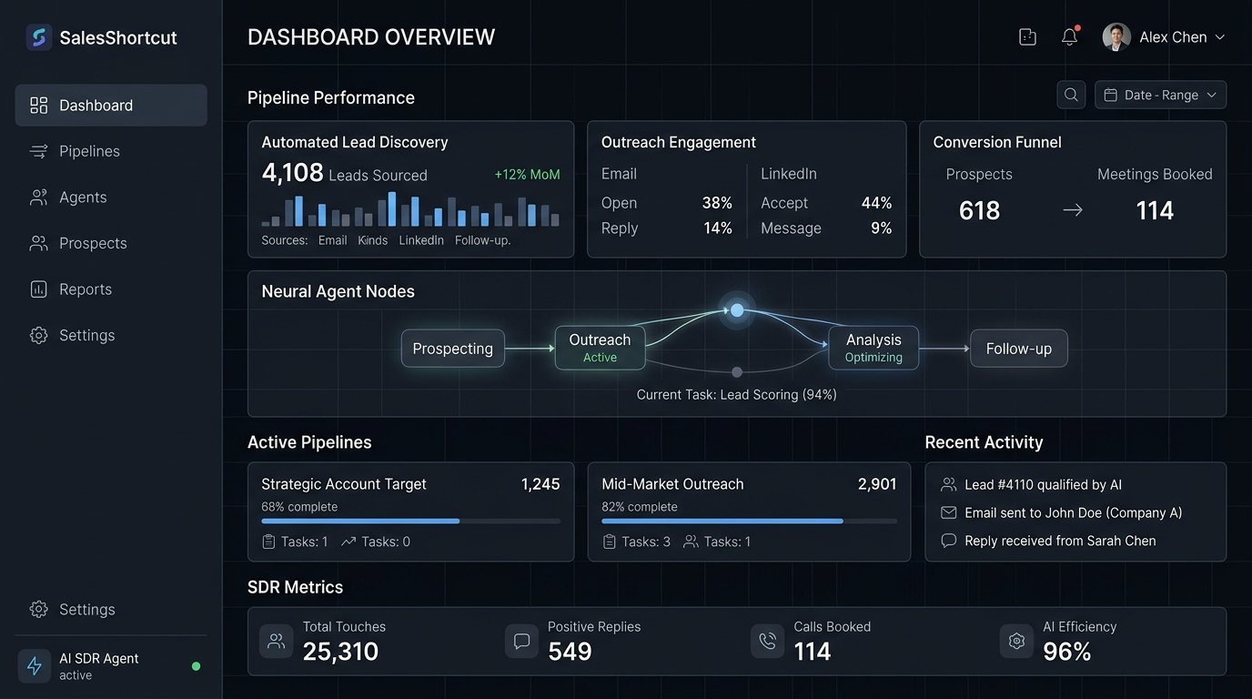
Task: Click the calendar icon in Date - Range
Action: pos(1111,95)
